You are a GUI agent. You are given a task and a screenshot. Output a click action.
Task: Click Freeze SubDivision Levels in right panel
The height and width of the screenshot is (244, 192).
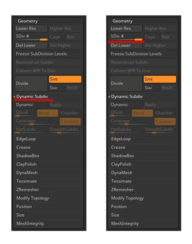[143, 54]
